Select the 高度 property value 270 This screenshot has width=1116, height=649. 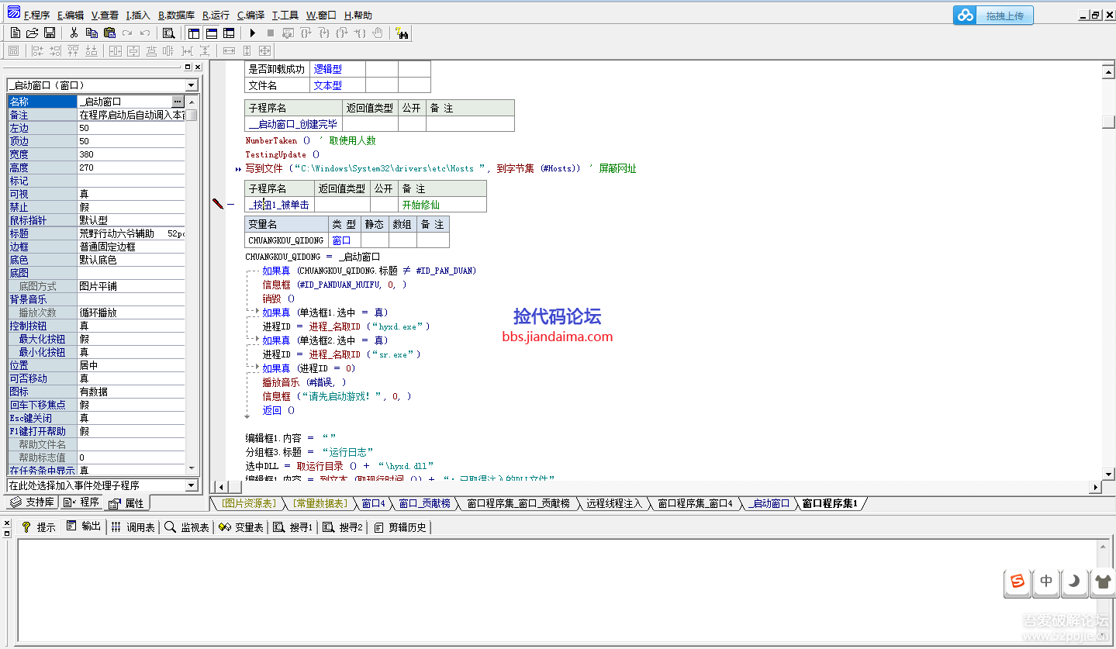coord(130,167)
